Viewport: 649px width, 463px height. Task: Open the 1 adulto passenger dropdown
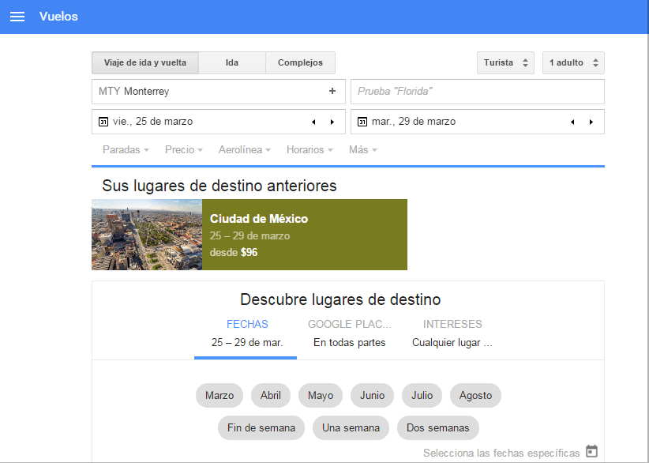point(572,62)
